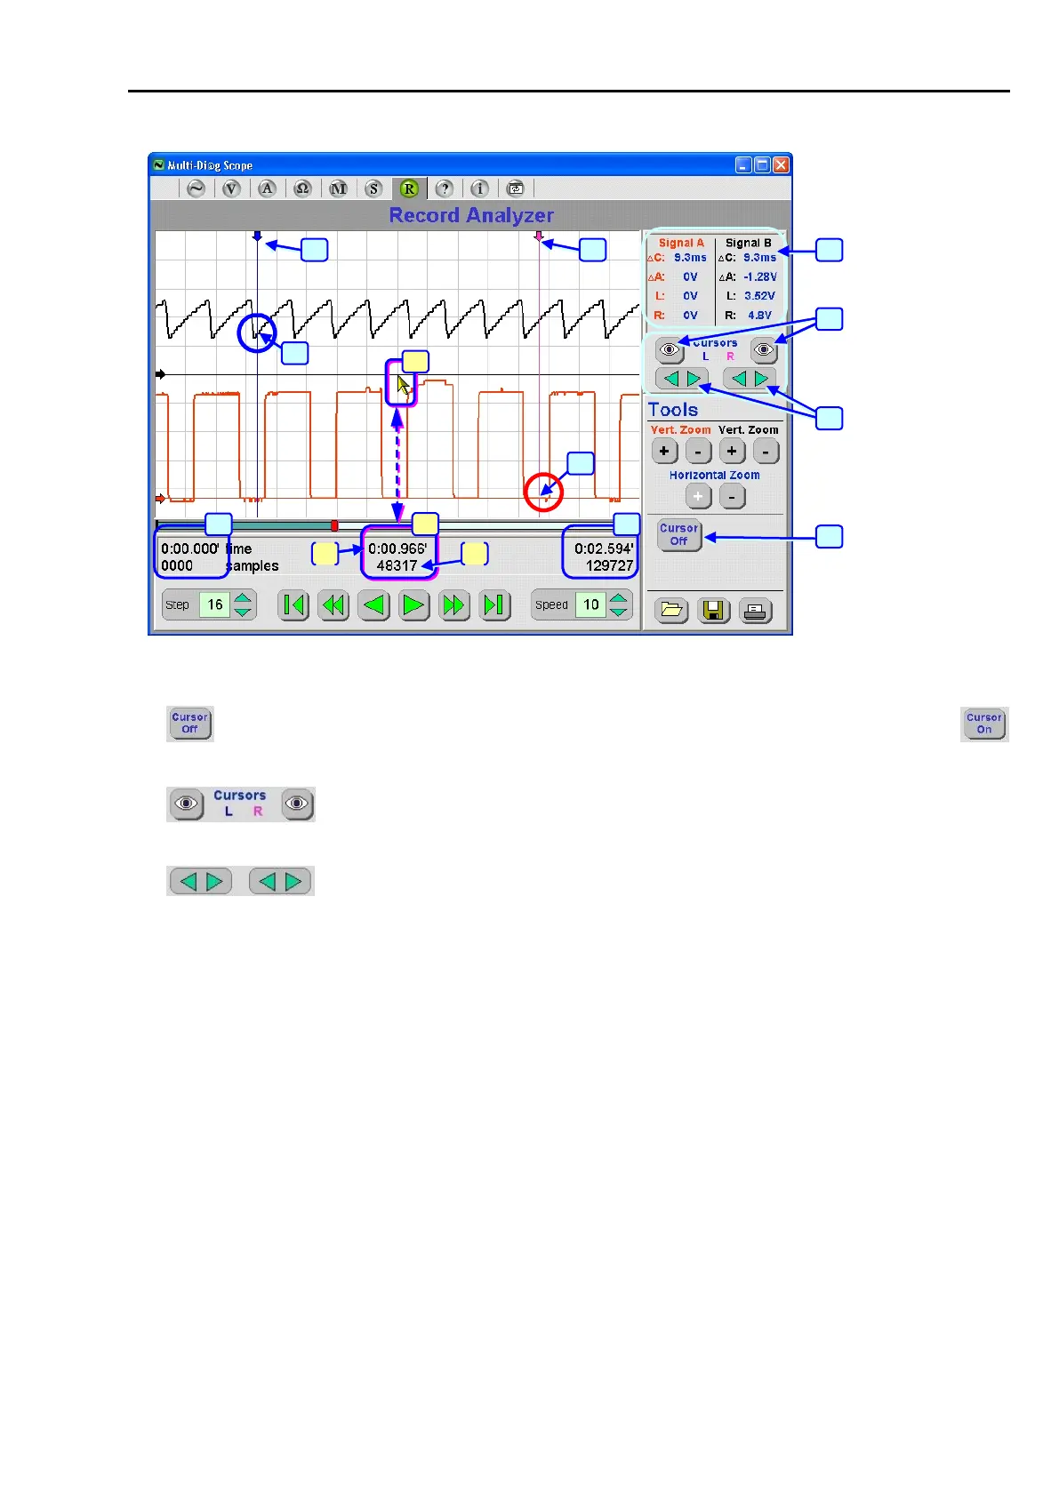Play the recording backward
The width and height of the screenshot is (1059, 1497).
pyautogui.click(x=374, y=605)
